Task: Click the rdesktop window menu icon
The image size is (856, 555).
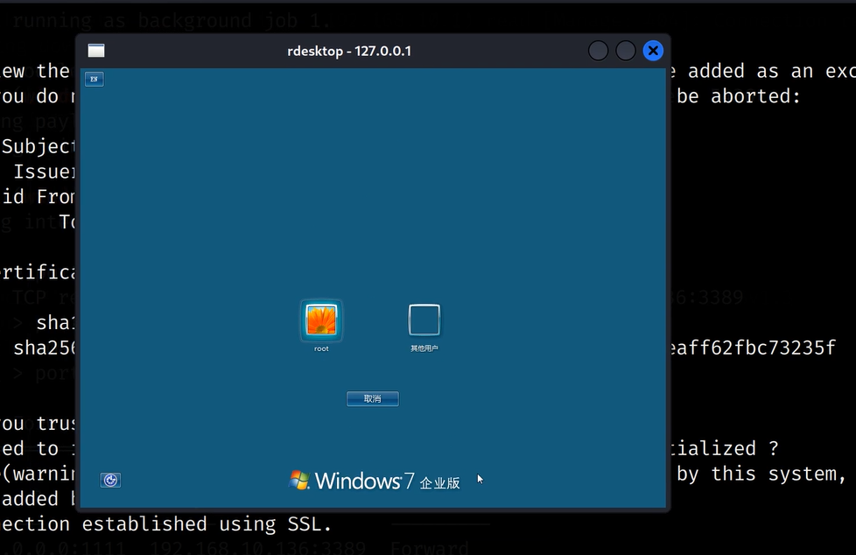Action: [x=95, y=50]
